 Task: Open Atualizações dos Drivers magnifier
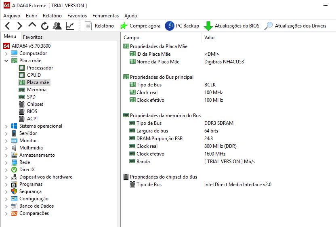(x=295, y=26)
